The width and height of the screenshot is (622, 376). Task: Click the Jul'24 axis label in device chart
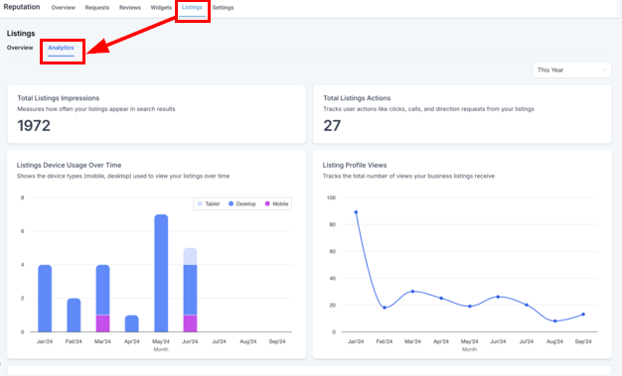pyautogui.click(x=219, y=341)
